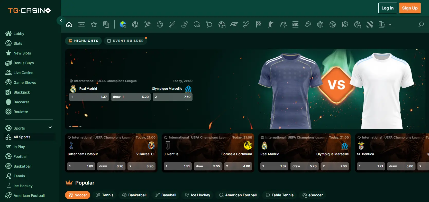Click the Log in button
429x202 pixels.
[387, 8]
